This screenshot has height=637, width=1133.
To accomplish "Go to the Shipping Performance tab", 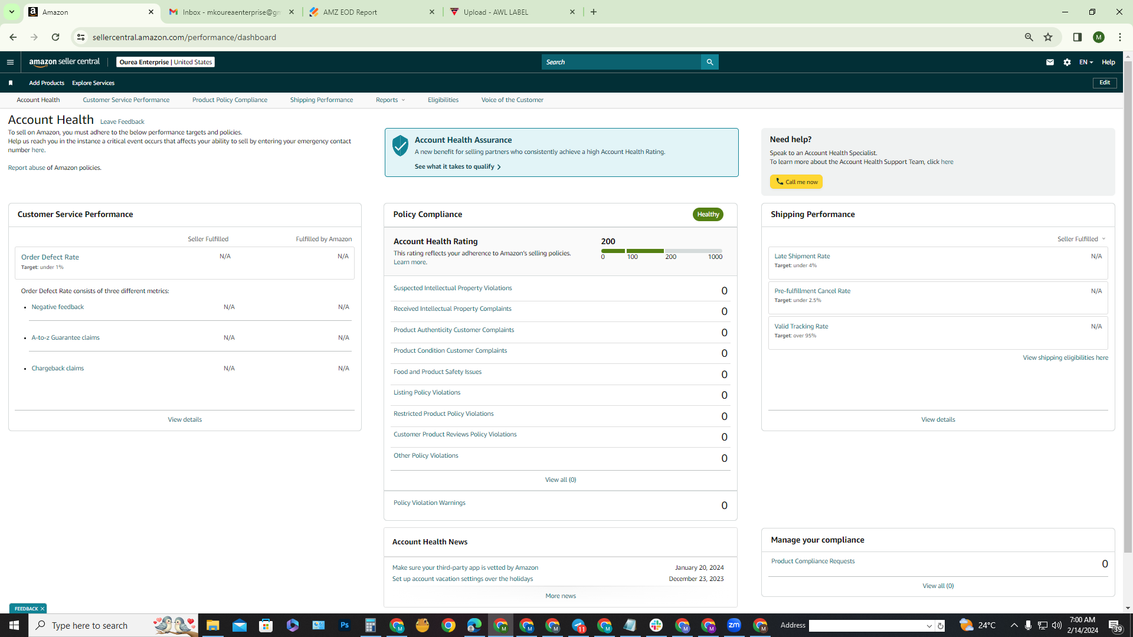I will (x=322, y=100).
